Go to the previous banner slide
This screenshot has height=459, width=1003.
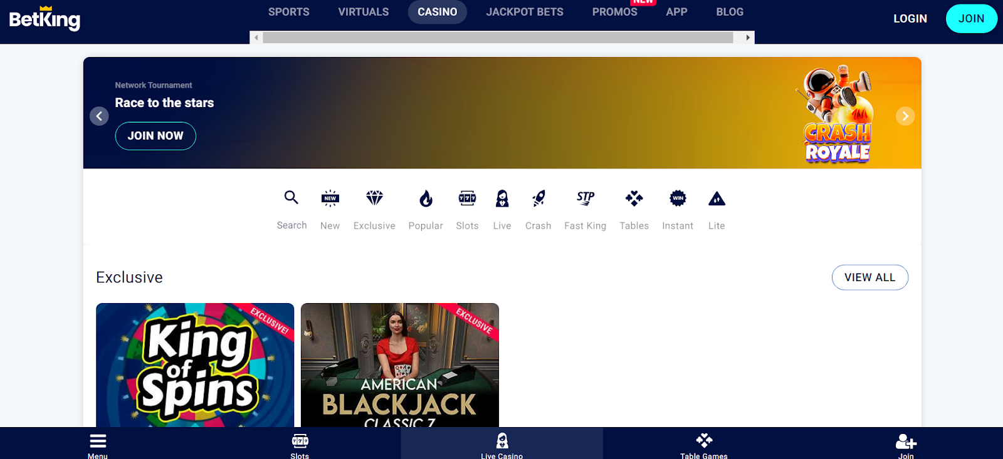pos(99,116)
